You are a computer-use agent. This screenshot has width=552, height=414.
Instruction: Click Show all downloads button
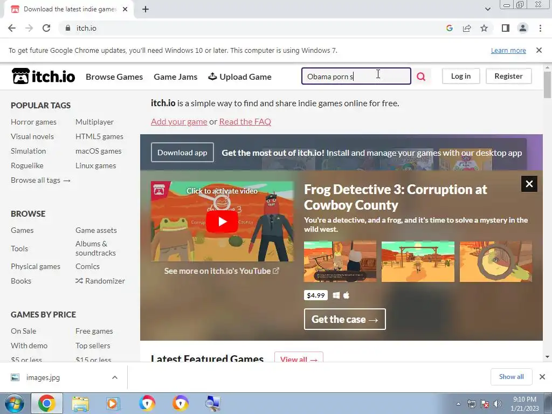[511, 377]
